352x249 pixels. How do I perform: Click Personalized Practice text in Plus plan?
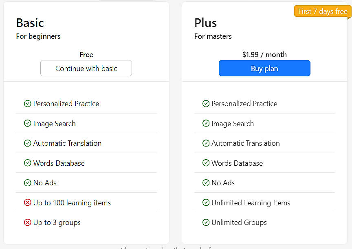click(244, 104)
